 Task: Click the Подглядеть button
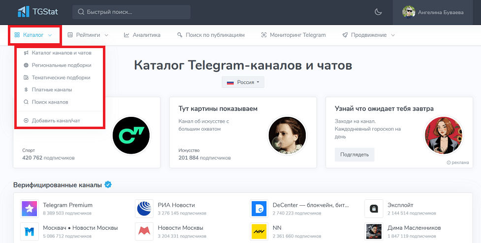tap(354, 155)
